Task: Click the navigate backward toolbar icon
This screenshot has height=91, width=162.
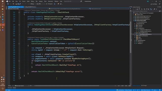Action: (x=8, y=4)
